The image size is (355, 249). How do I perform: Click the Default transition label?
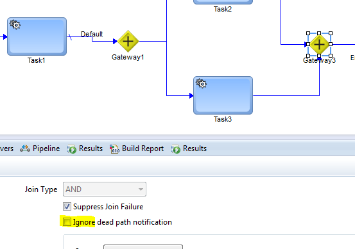92,34
